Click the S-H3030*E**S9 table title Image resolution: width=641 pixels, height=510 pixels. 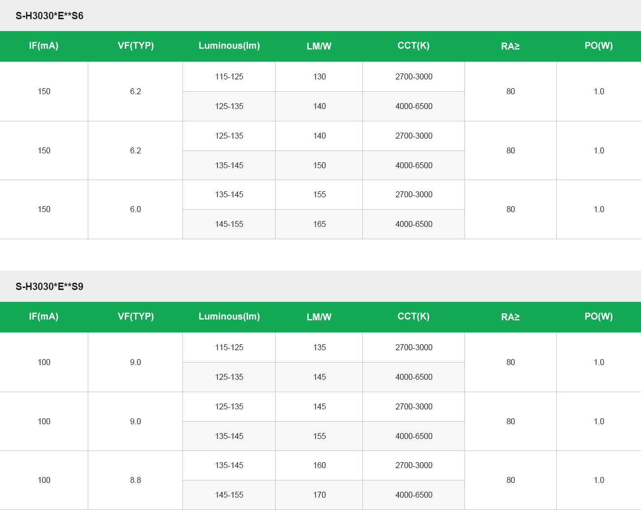click(49, 287)
